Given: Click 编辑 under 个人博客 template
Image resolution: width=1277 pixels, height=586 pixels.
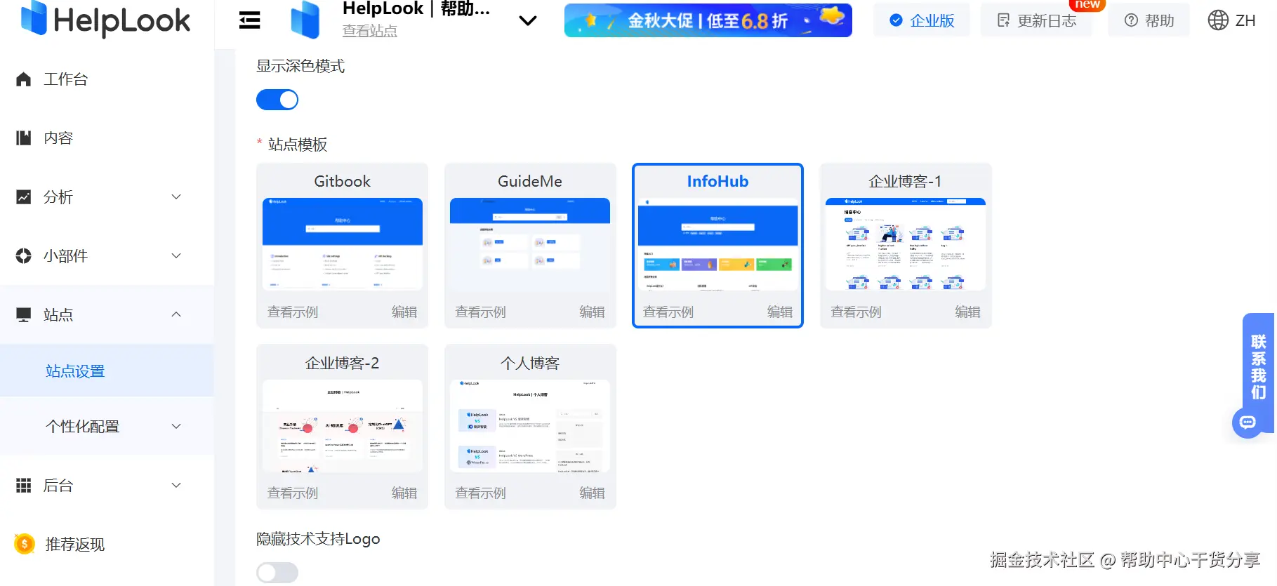Looking at the screenshot, I should click(x=592, y=493).
